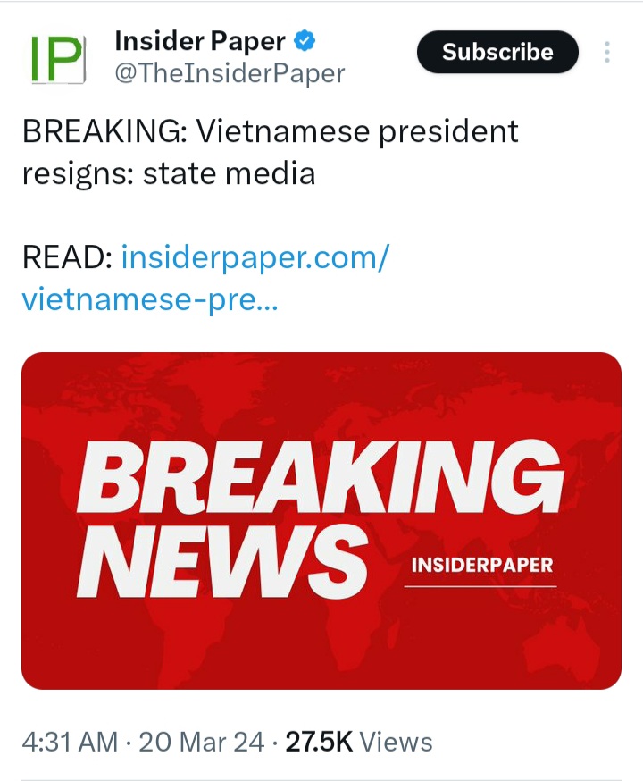This screenshot has width=643, height=781.
Task: Click the truncated vietnamese-pre... link text
Action: point(150,300)
